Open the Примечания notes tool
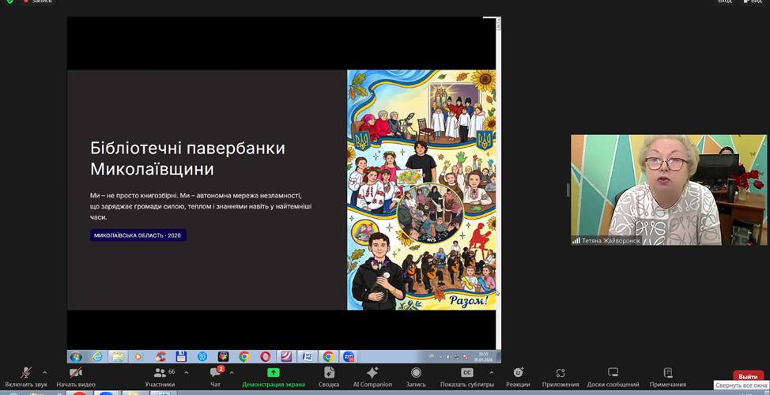 [x=668, y=378]
